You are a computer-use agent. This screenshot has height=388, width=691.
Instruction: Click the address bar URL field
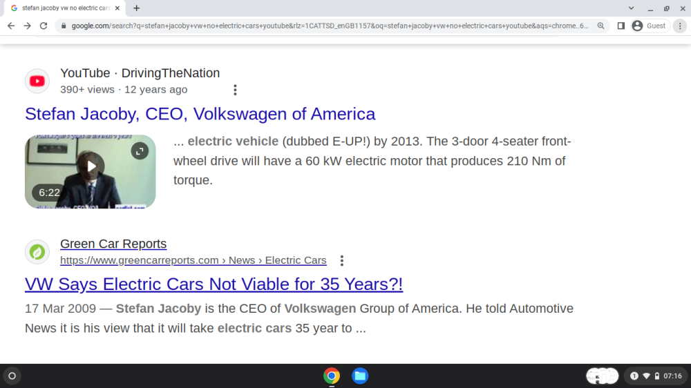click(330, 26)
